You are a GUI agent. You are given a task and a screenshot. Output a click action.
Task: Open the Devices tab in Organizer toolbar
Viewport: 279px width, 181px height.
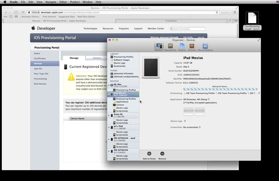point(159,47)
